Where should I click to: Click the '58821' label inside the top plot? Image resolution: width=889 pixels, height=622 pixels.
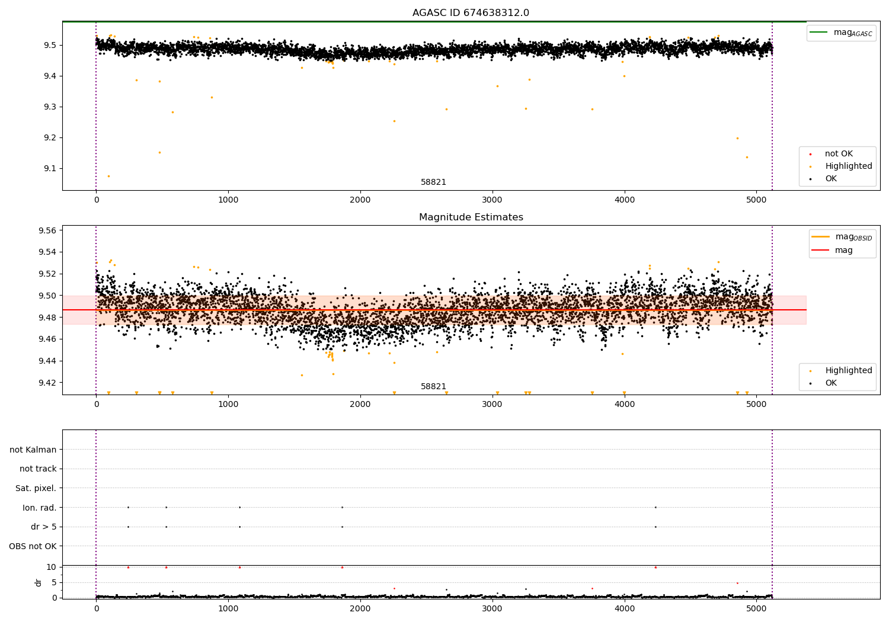coord(433,182)
